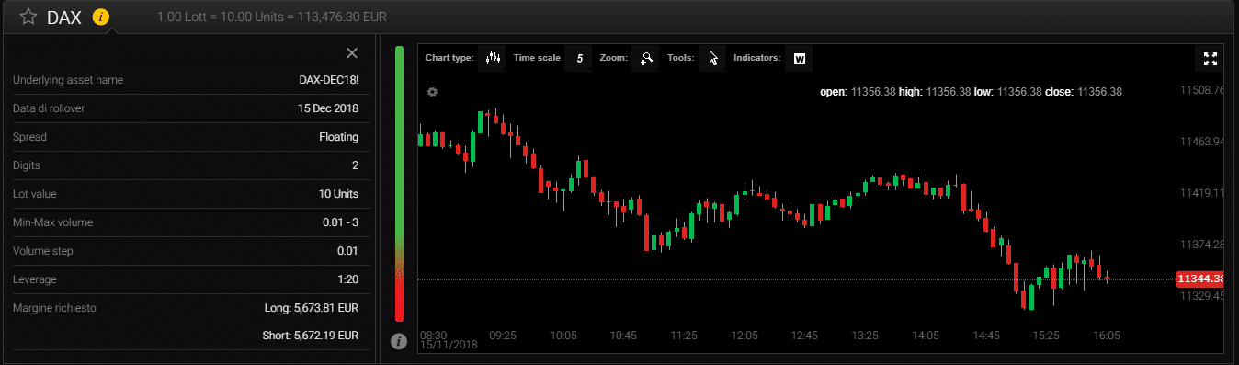Click the Leverage value 1:20
The width and height of the screenshot is (1239, 365).
(x=348, y=279)
